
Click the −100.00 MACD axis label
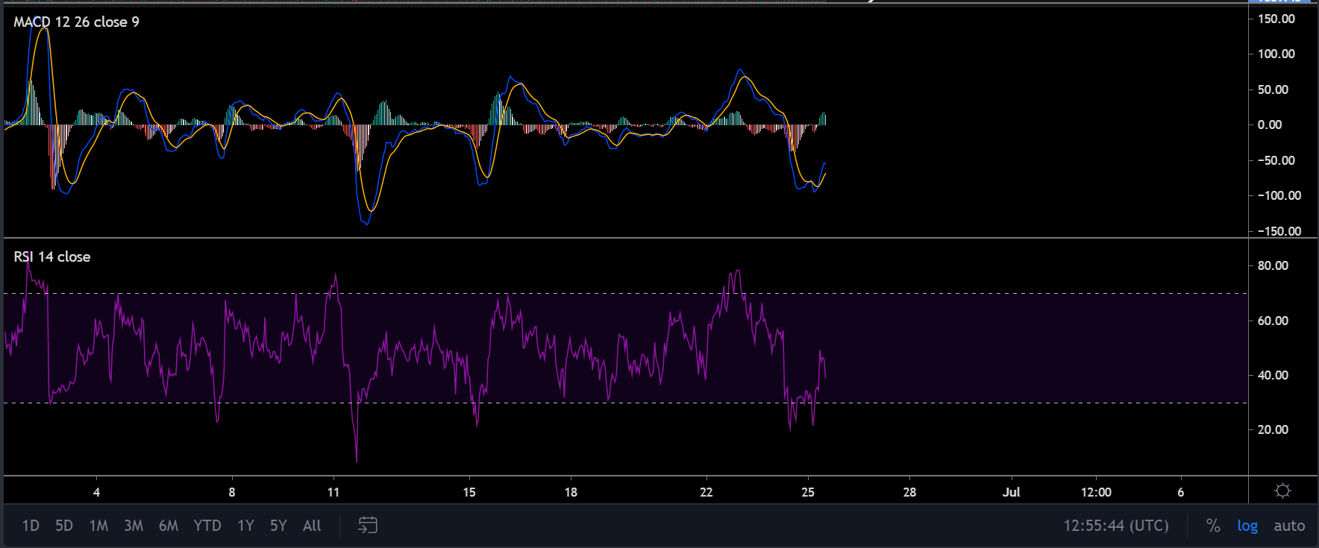click(x=1279, y=195)
